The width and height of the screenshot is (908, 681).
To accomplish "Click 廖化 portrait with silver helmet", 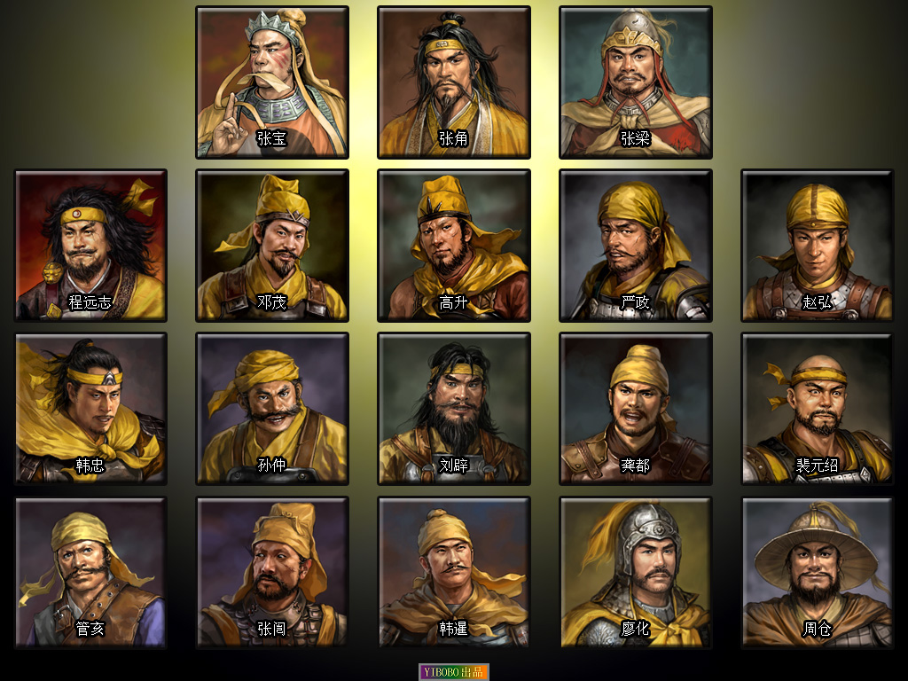I will (x=636, y=572).
